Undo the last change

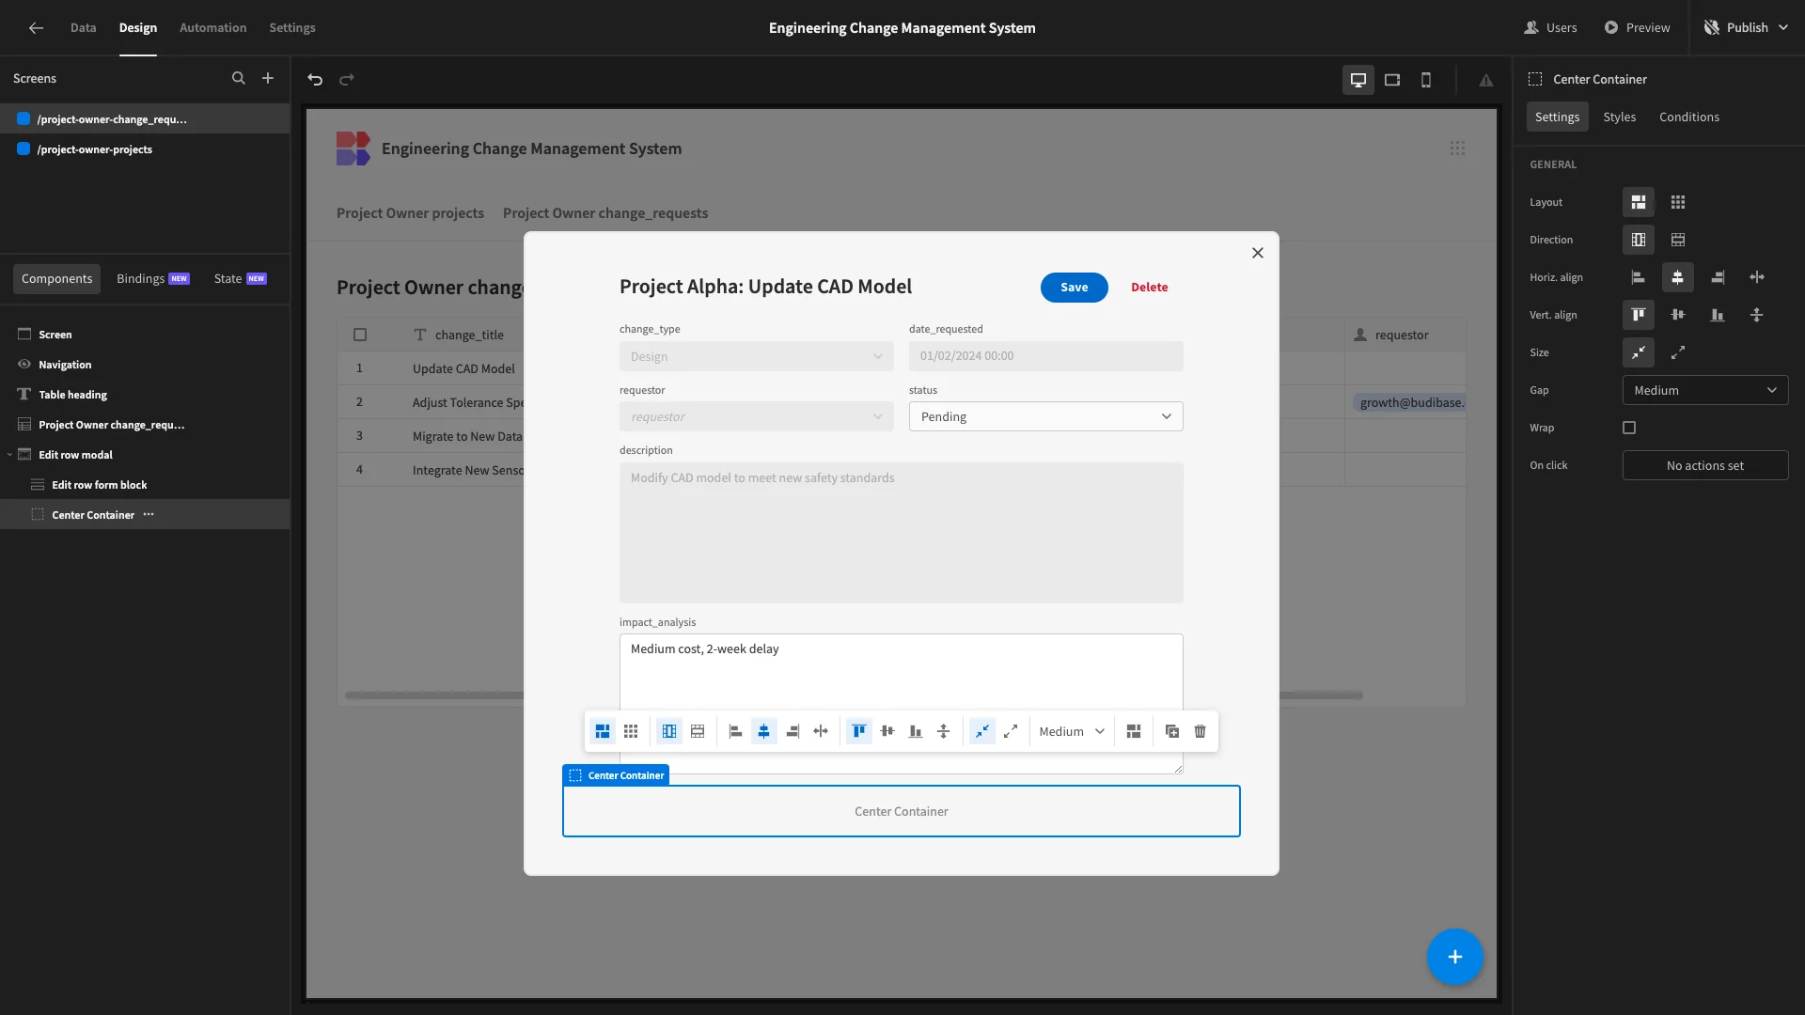point(315,80)
